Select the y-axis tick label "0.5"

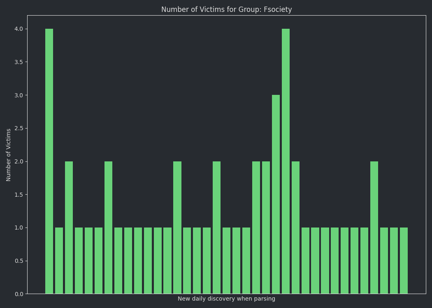click(19, 261)
